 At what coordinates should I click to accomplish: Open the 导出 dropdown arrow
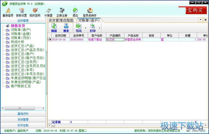[x=86, y=28]
